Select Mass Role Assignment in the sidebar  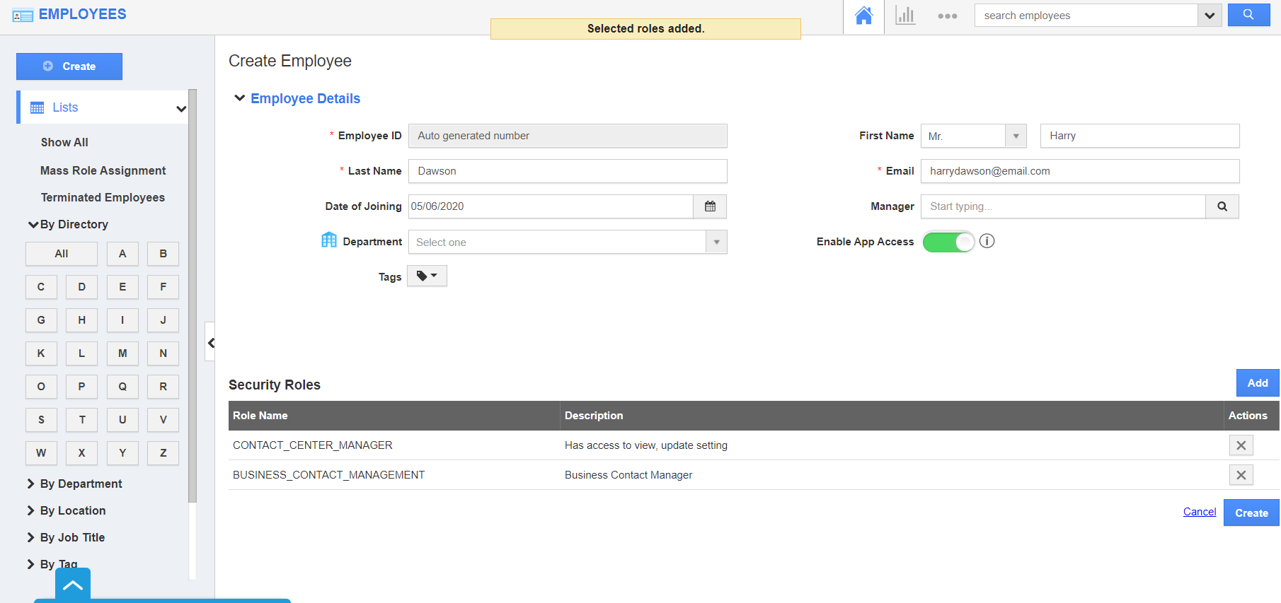103,170
